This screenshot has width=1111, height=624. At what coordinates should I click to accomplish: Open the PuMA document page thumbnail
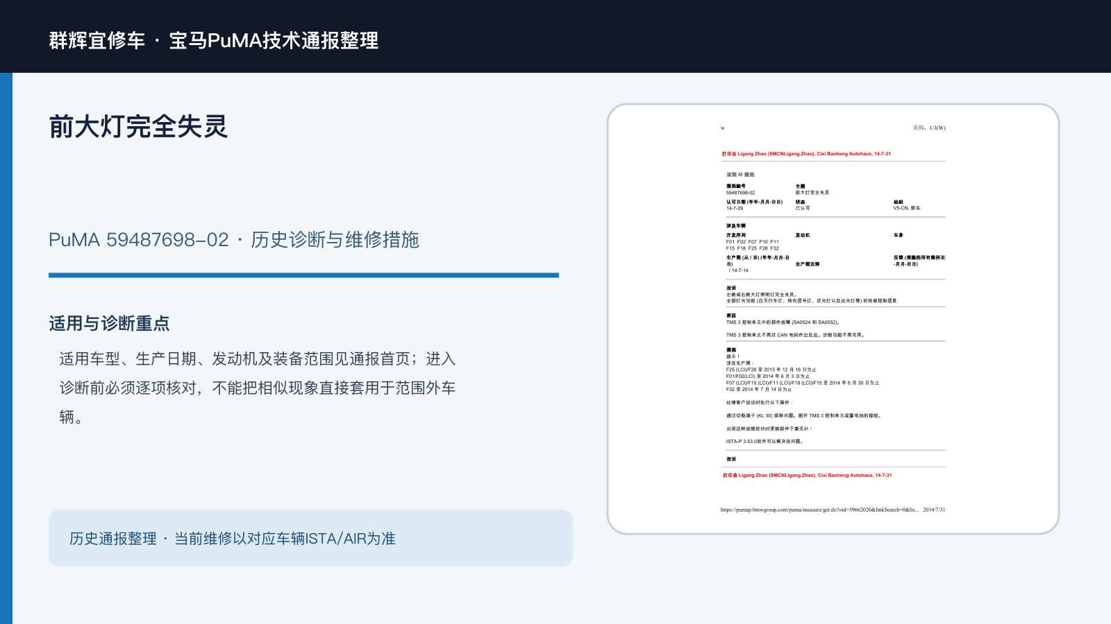(833, 319)
